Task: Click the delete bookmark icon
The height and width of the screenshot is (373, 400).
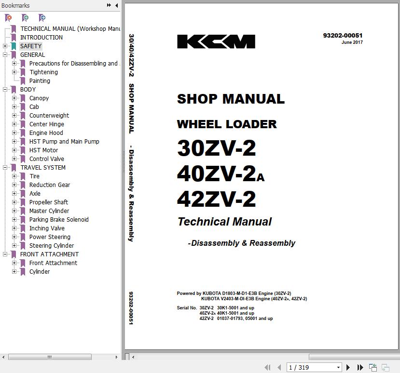Action: 8,18
